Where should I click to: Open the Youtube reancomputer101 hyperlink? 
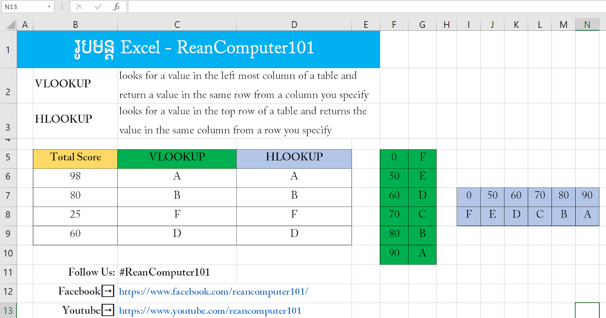[209, 310]
